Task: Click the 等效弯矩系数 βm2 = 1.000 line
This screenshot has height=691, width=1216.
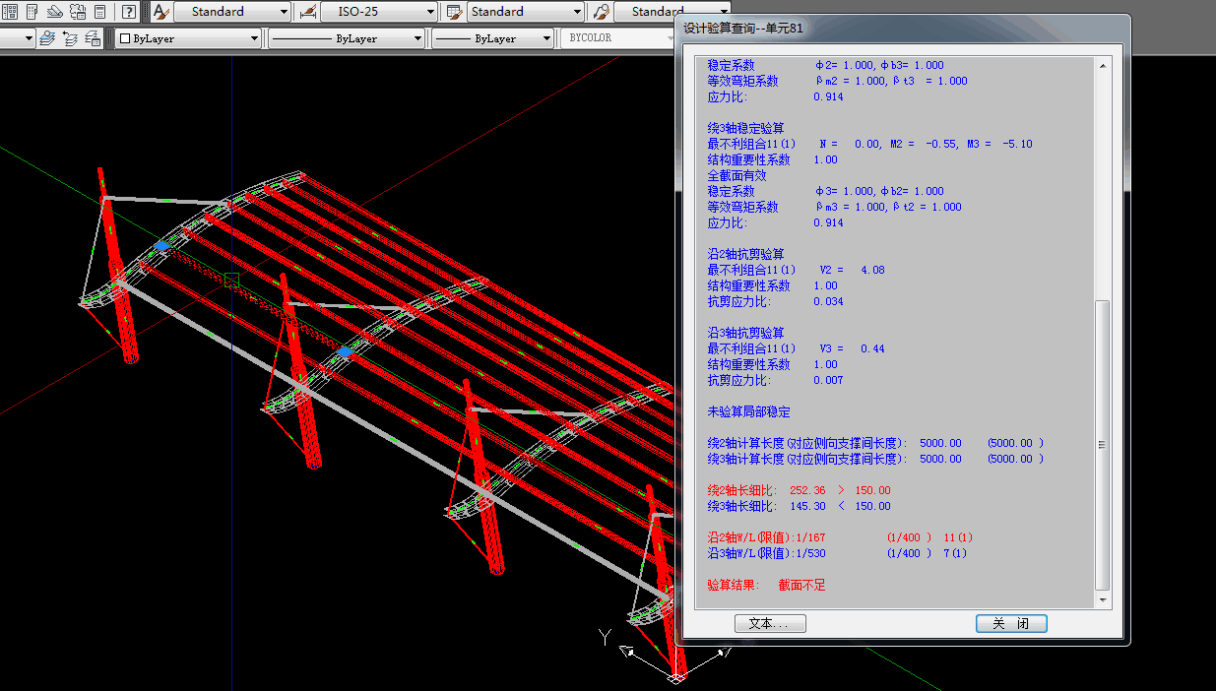Action: point(837,81)
